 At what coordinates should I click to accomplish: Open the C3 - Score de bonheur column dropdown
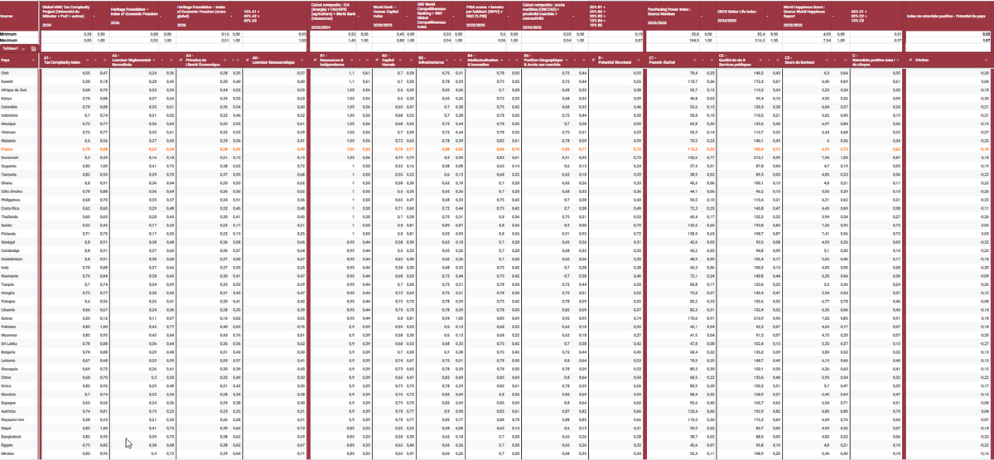pyautogui.click(x=828, y=61)
